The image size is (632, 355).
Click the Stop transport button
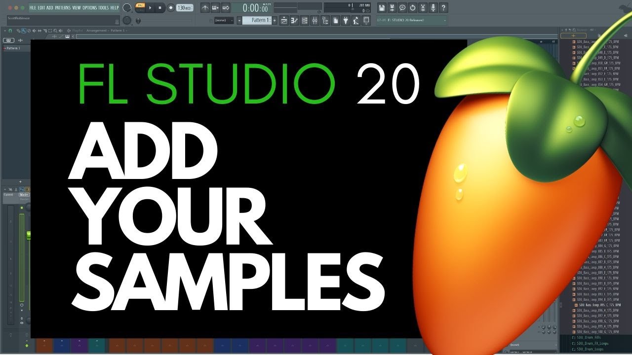[x=160, y=8]
